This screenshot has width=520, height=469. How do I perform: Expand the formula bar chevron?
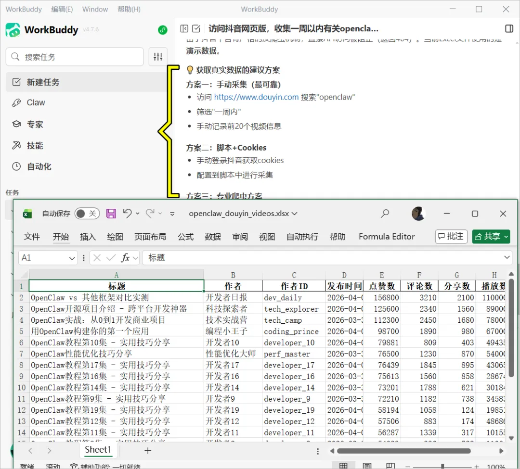(507, 257)
